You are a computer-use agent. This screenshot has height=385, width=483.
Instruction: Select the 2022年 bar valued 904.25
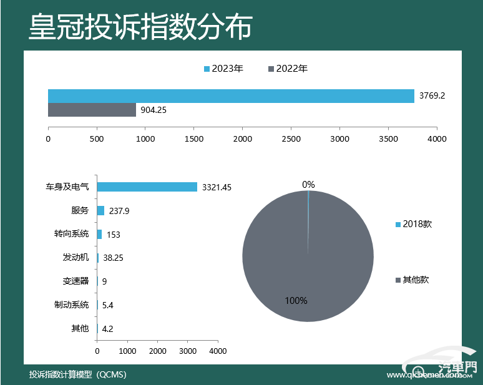[x=92, y=110]
